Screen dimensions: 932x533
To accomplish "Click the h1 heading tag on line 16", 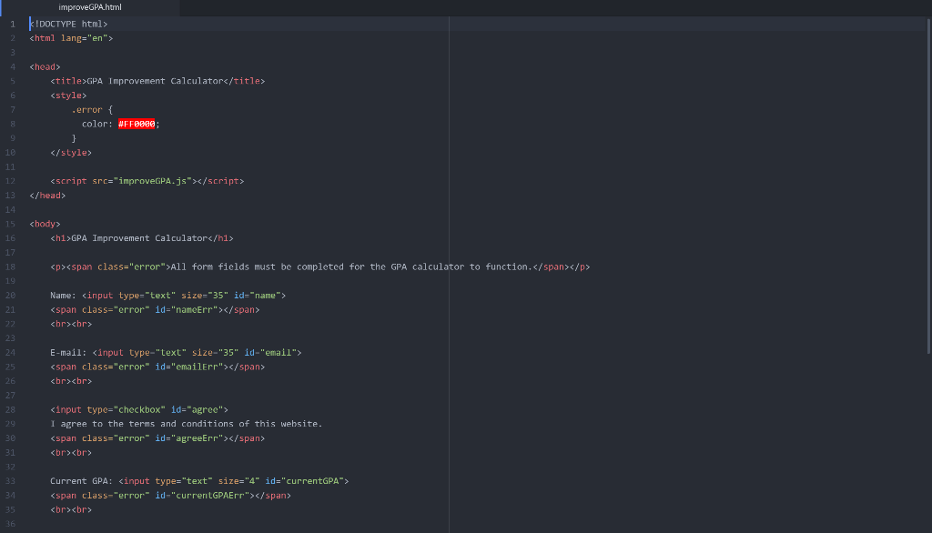I will point(60,237).
